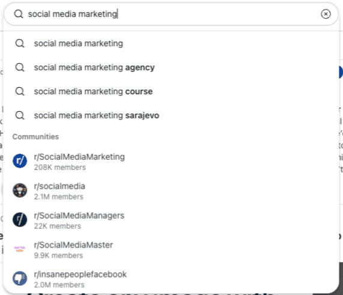Click the search icon beside 'sarajevo' suggestion
Screen dimensions: 343x295
20,115
